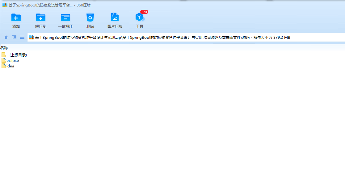Select the idea folder
The width and height of the screenshot is (345, 185).
8,66
